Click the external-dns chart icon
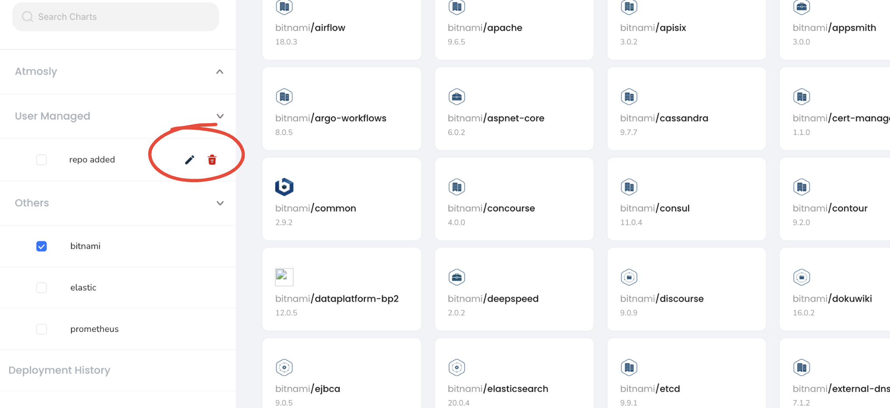This screenshot has width=890, height=408. coord(802,367)
